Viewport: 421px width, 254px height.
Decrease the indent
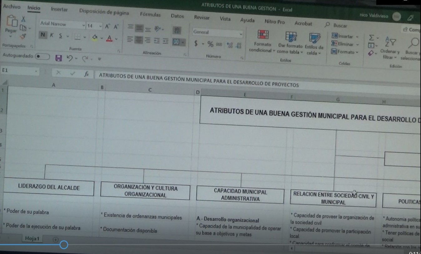point(157,41)
